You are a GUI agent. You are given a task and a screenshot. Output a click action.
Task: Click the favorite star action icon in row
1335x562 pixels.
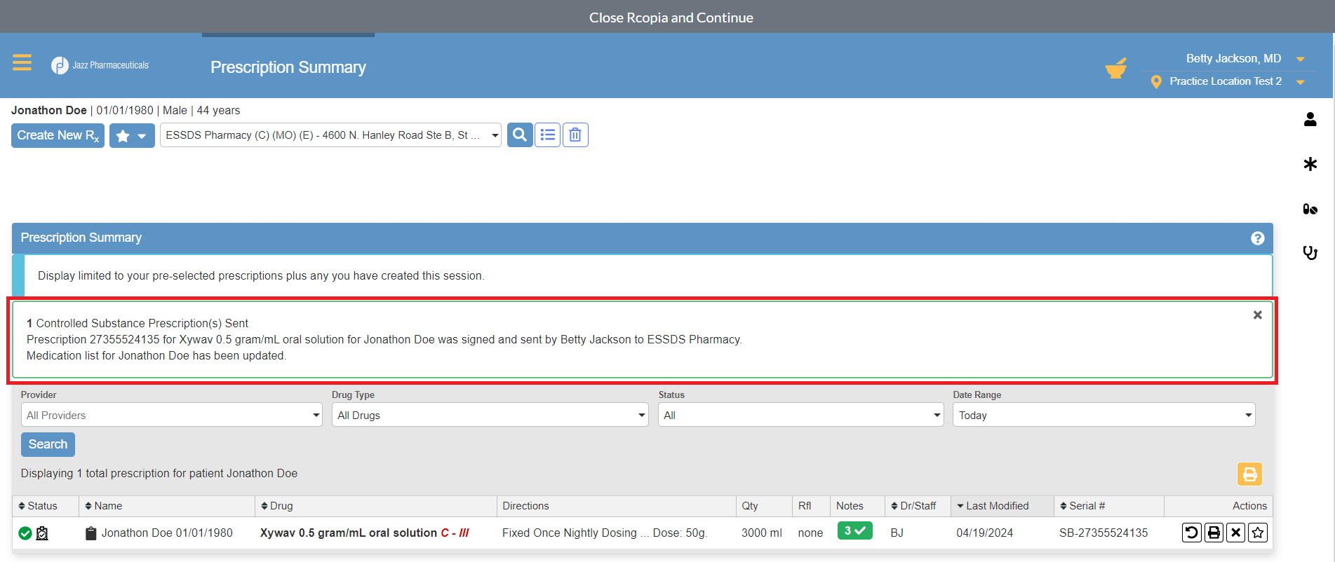1257,533
